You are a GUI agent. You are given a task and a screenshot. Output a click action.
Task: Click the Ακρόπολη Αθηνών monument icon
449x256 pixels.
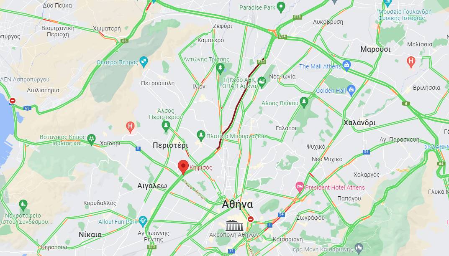click(234, 226)
